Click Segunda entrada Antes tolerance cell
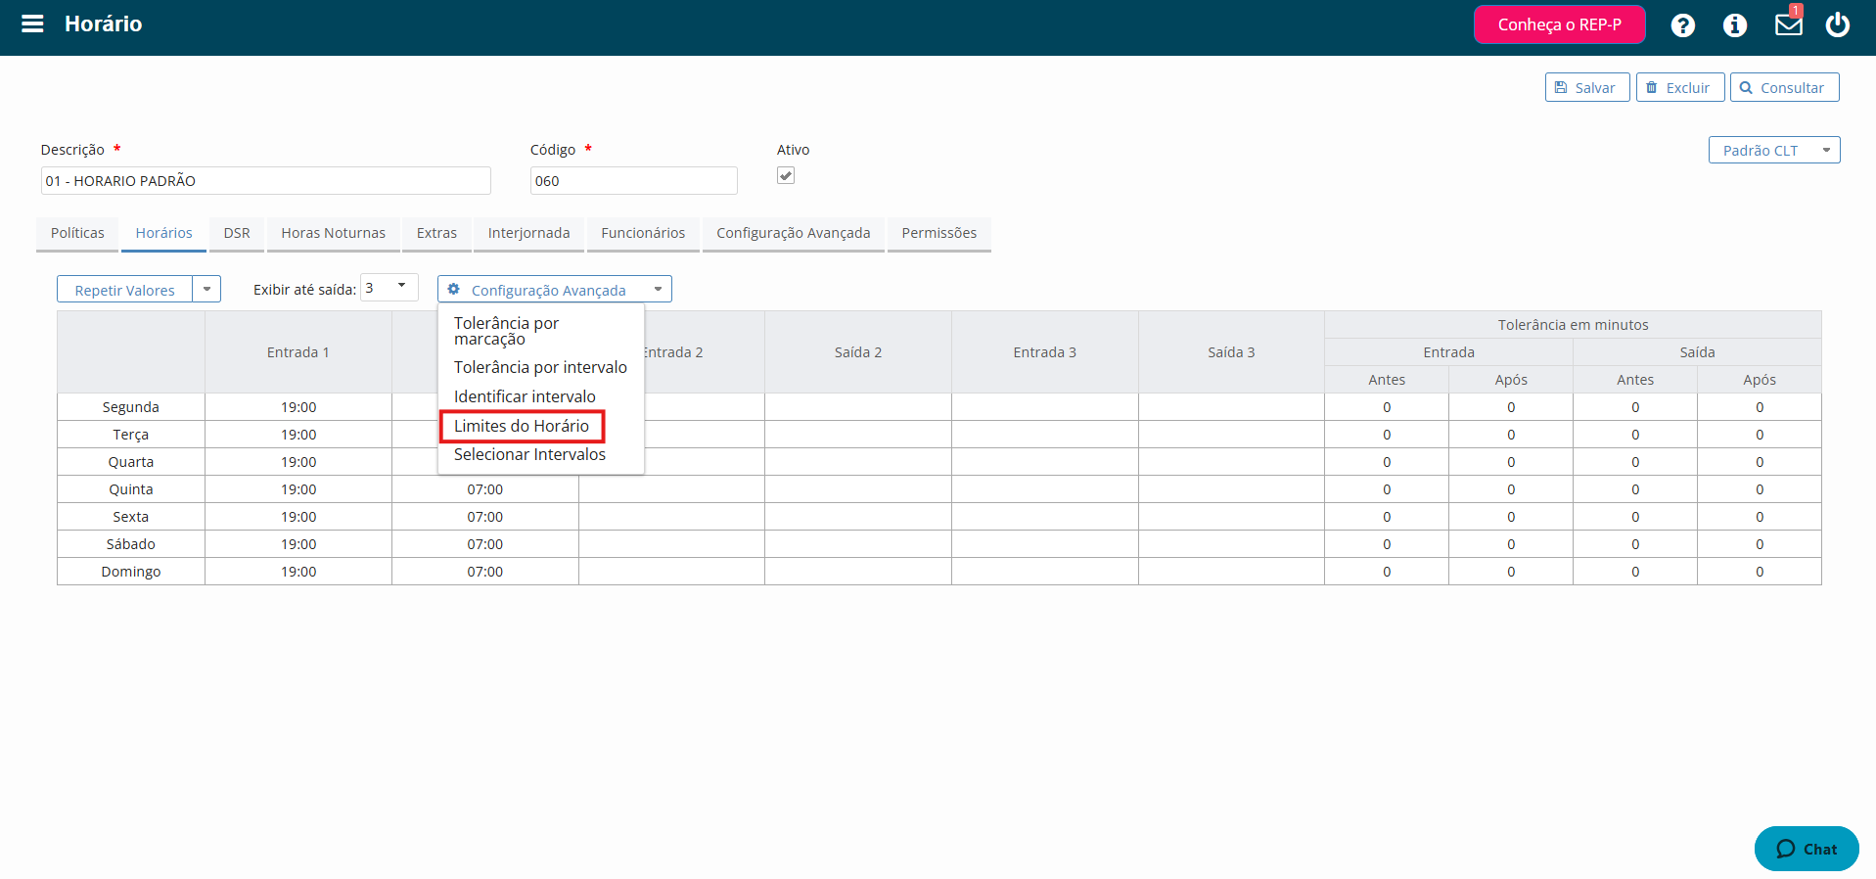Screen dimensions: 1876x879 (1387, 407)
